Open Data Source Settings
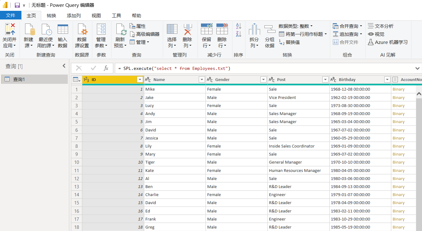422x231 pixels. 82,29
